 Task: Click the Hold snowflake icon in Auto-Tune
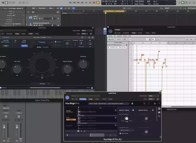(42, 78)
